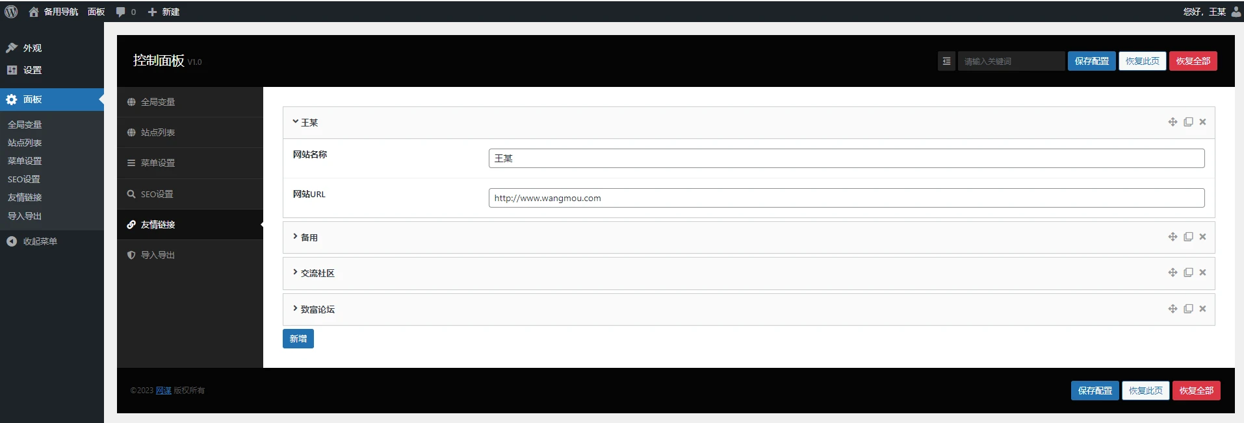Viewport: 1244px width, 423px height.
Task: Expand the 致富论坛 accordion section
Action: (314, 309)
